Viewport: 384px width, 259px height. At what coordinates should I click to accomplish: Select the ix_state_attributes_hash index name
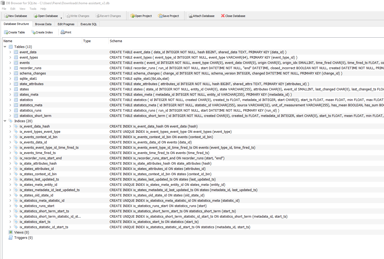click(38, 163)
